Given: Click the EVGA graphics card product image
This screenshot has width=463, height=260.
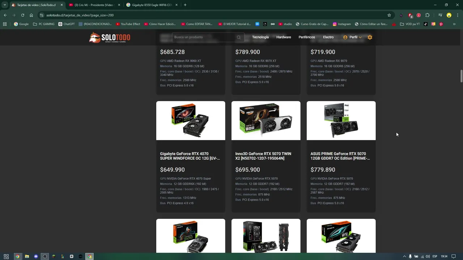Looking at the screenshot, I should pos(266,236).
